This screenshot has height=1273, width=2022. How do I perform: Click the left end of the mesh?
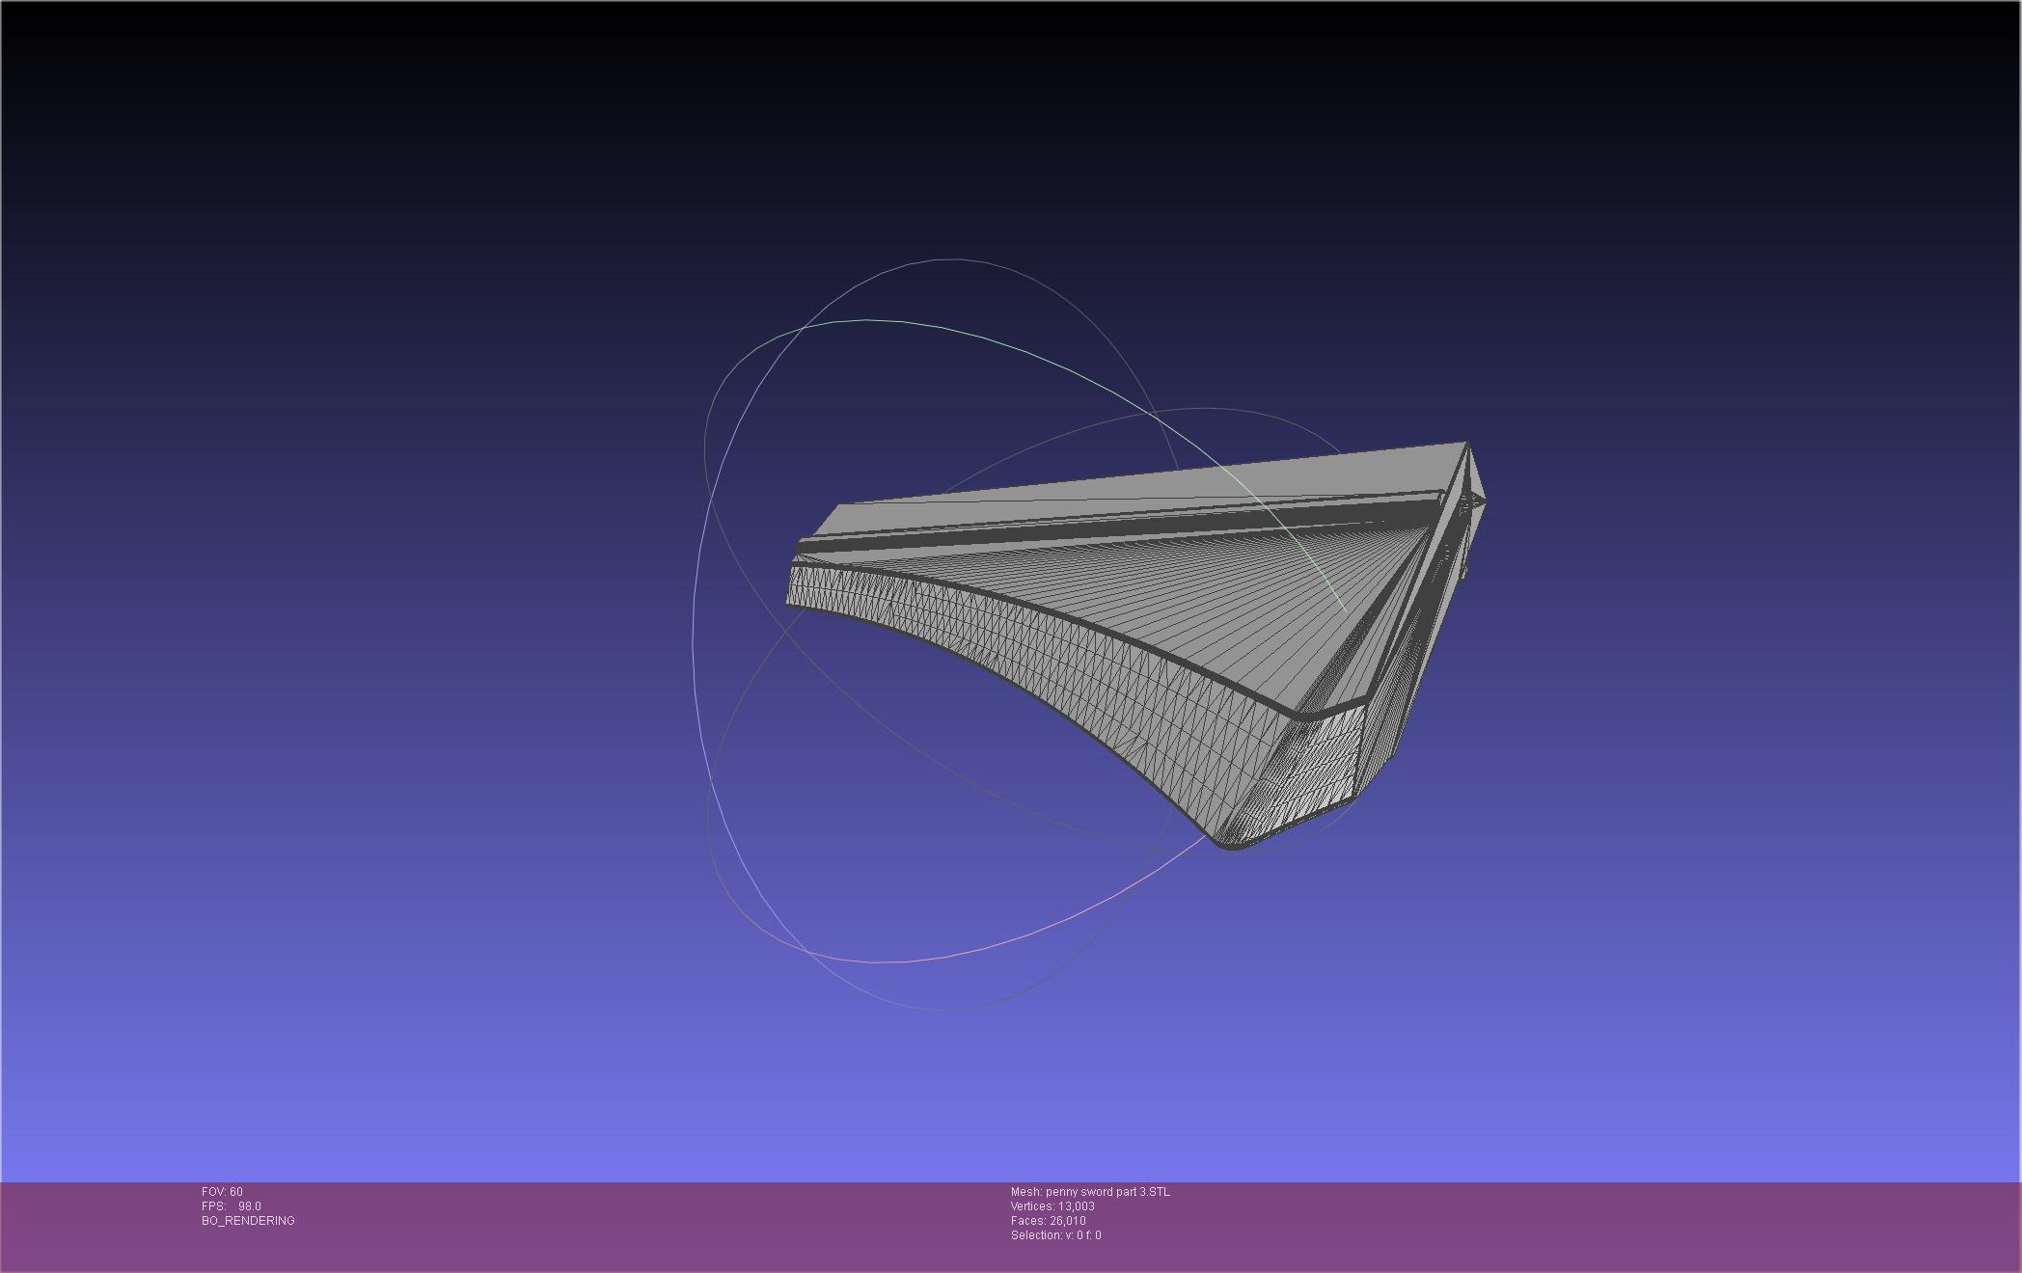tap(801, 579)
